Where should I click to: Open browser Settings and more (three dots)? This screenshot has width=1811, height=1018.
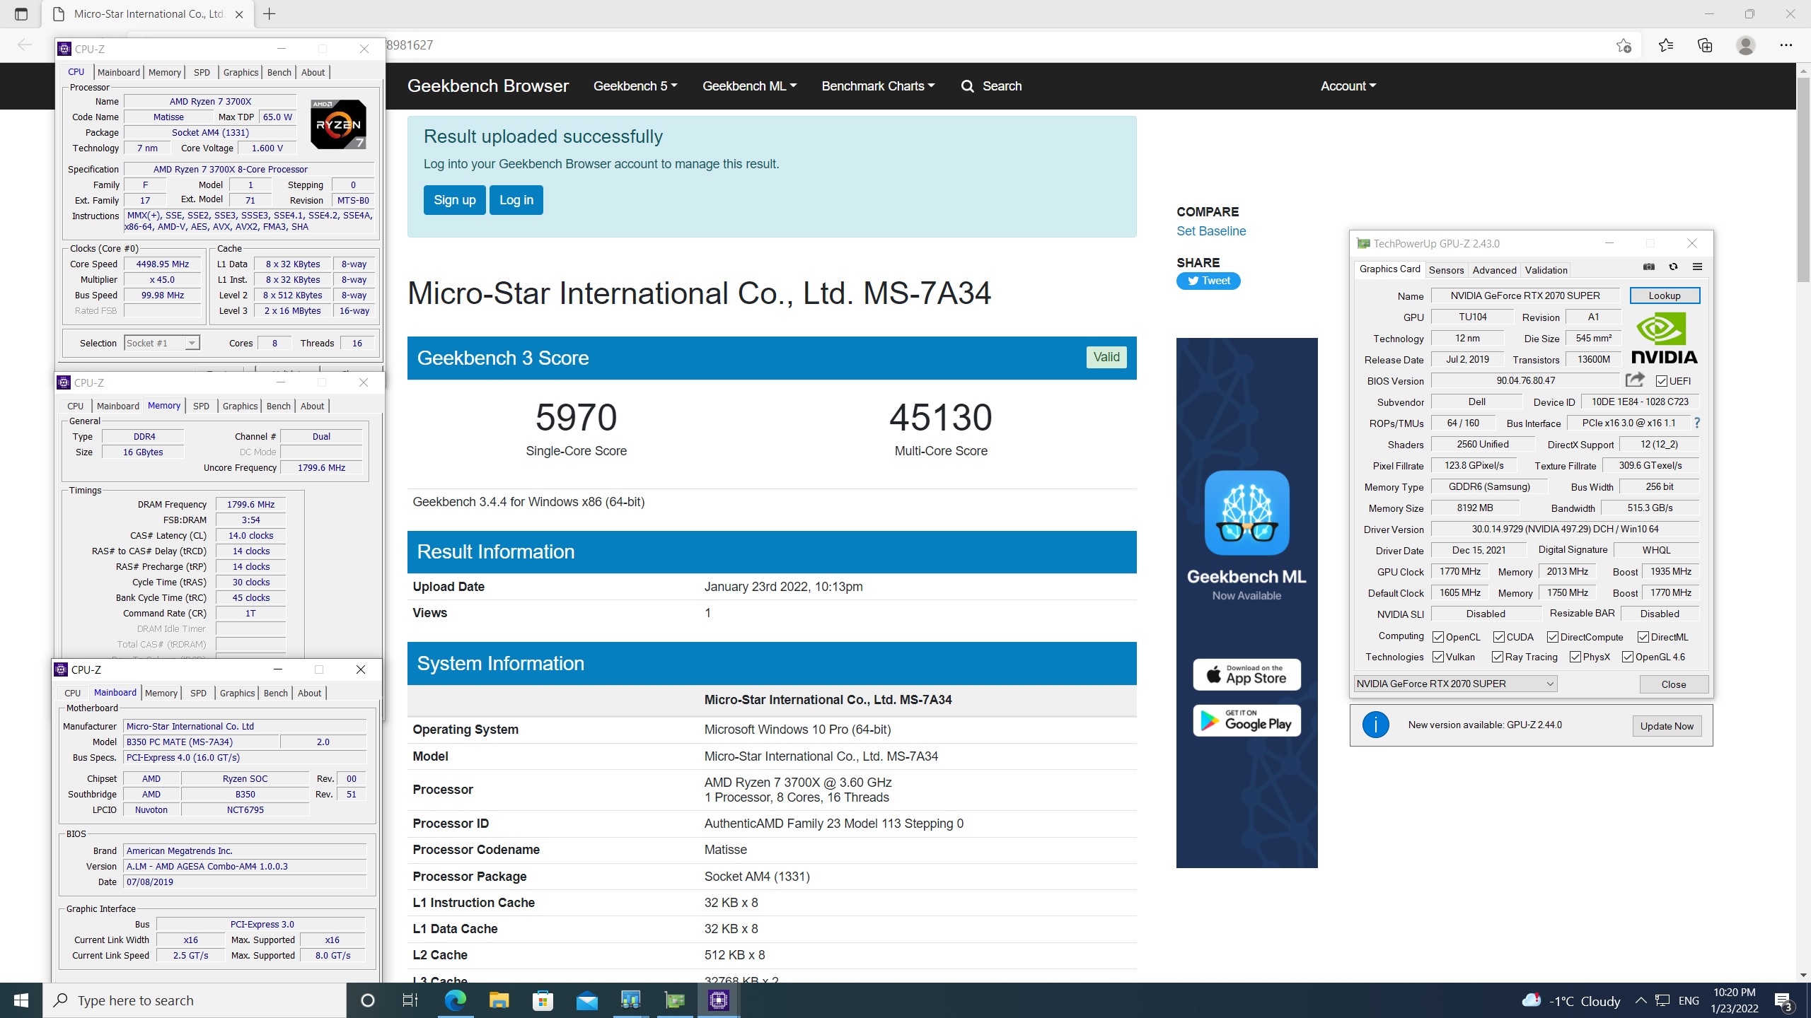click(1786, 45)
